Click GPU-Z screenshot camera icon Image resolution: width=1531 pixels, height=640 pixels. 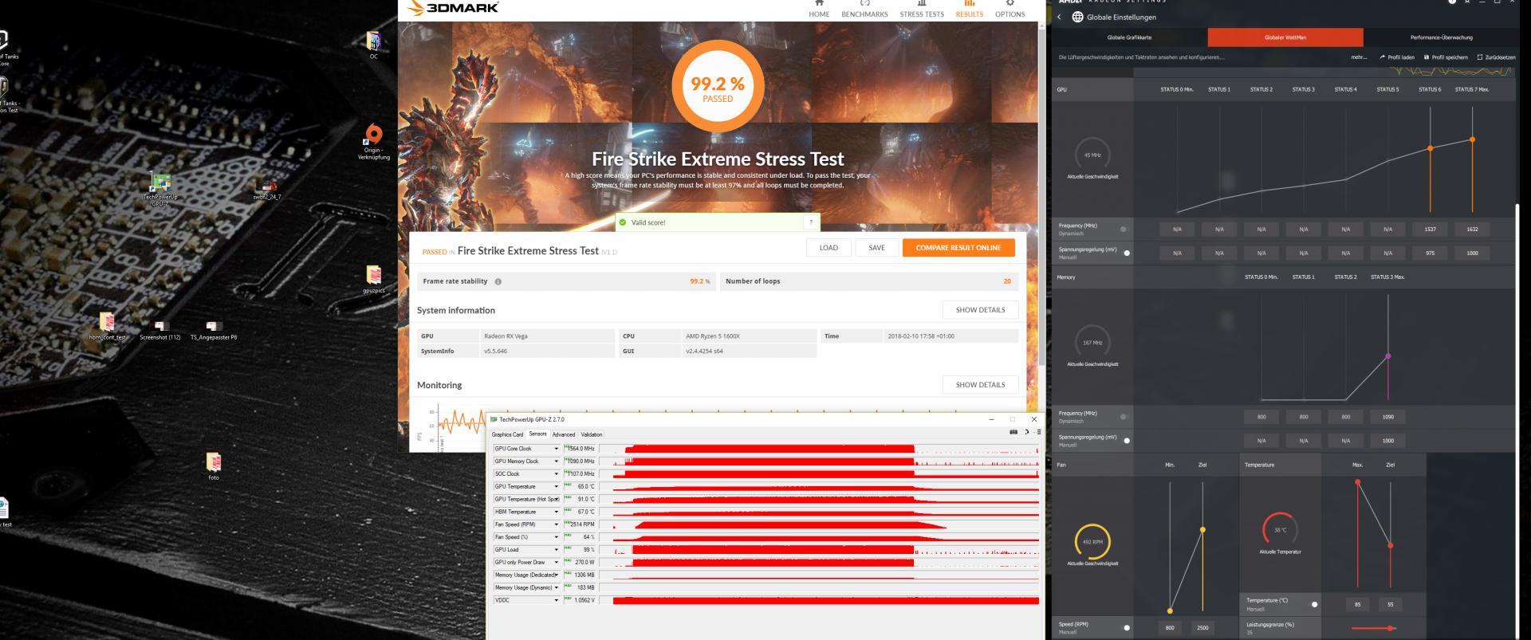click(1013, 432)
